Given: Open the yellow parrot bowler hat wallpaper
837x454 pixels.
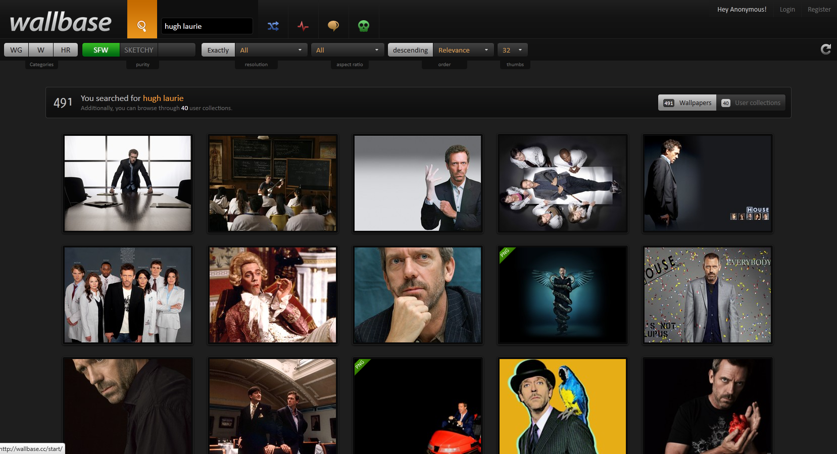Looking at the screenshot, I should tap(563, 406).
